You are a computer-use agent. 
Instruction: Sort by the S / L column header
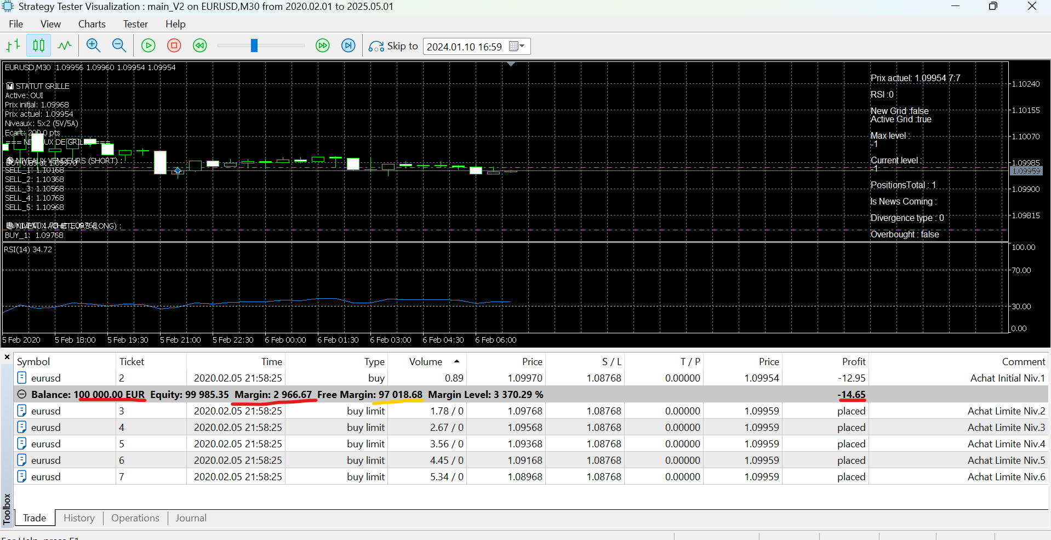click(x=612, y=362)
